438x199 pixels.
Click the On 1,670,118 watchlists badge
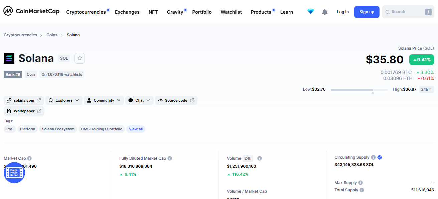tap(61, 74)
